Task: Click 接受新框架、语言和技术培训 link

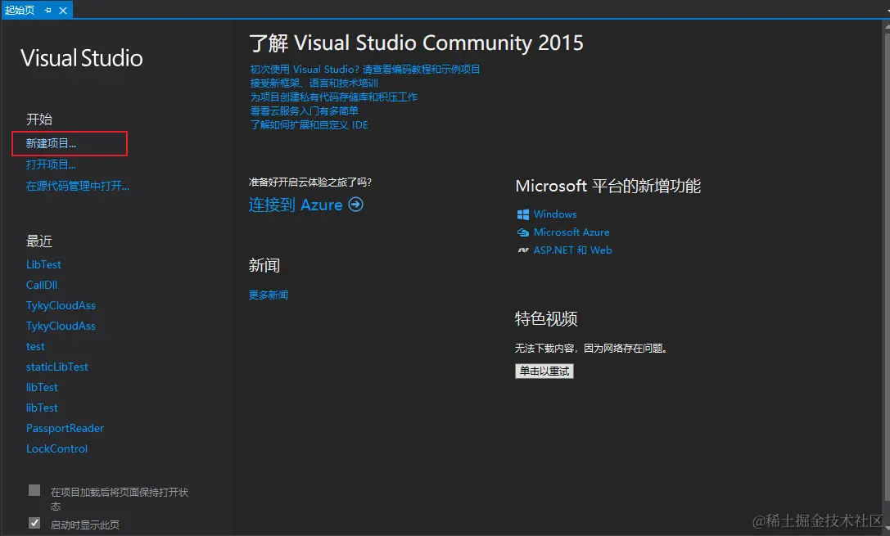Action: tap(314, 83)
